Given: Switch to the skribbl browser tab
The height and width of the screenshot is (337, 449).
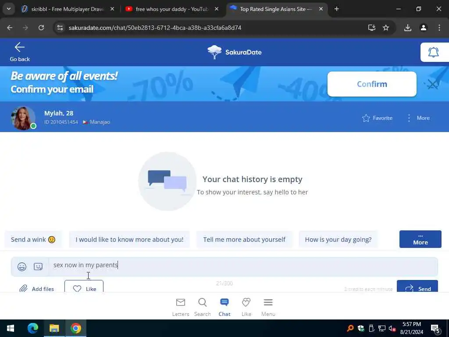Looking at the screenshot, I should click(67, 9).
